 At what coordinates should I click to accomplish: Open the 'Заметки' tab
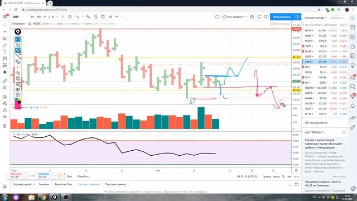point(44,184)
